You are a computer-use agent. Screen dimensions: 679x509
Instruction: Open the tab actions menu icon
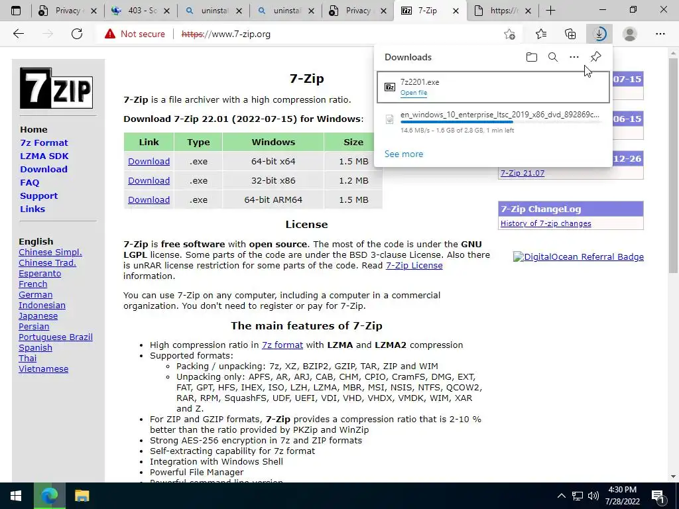tap(16, 11)
